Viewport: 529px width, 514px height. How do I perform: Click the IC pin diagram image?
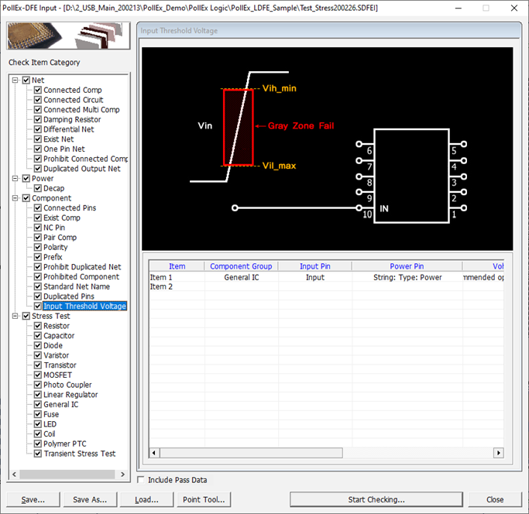pos(410,176)
